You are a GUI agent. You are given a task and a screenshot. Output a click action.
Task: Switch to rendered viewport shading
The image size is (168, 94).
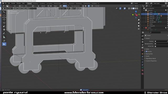click(x=137, y=8)
